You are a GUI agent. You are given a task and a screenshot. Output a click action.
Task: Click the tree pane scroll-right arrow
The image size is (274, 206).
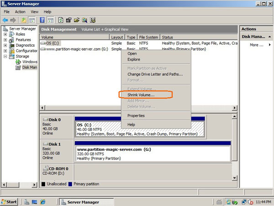34,185
